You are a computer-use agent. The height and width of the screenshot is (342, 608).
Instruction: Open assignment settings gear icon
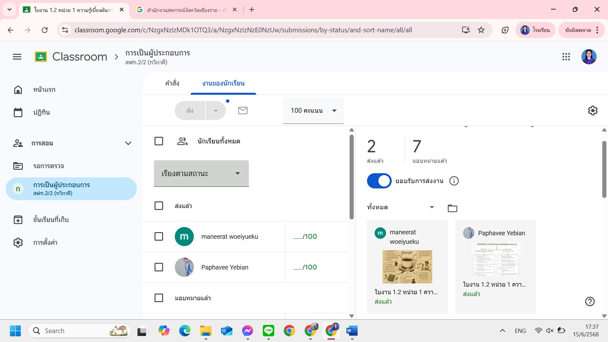tap(593, 111)
